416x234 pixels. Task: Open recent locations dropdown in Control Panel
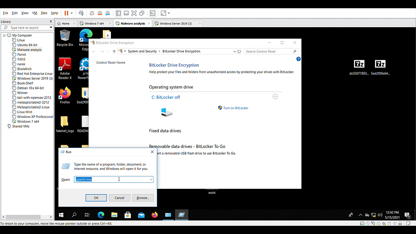[x=108, y=52]
